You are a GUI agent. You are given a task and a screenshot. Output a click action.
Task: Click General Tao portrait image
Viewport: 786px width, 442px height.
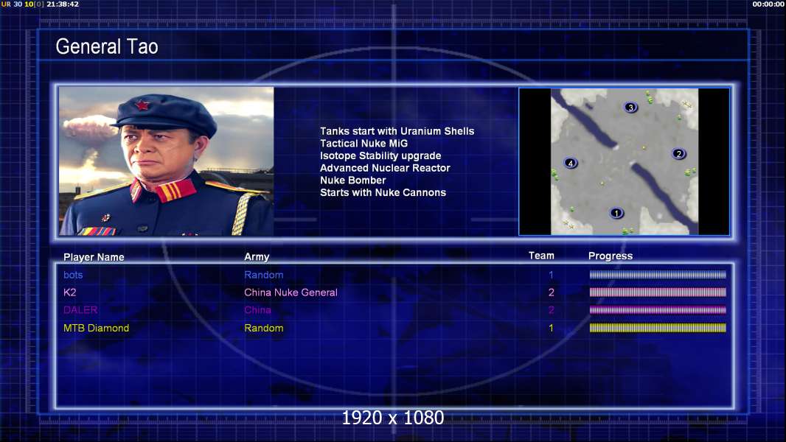click(167, 161)
